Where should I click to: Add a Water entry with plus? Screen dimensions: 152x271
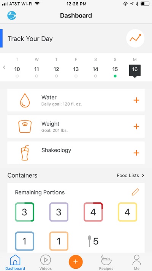[136, 100]
